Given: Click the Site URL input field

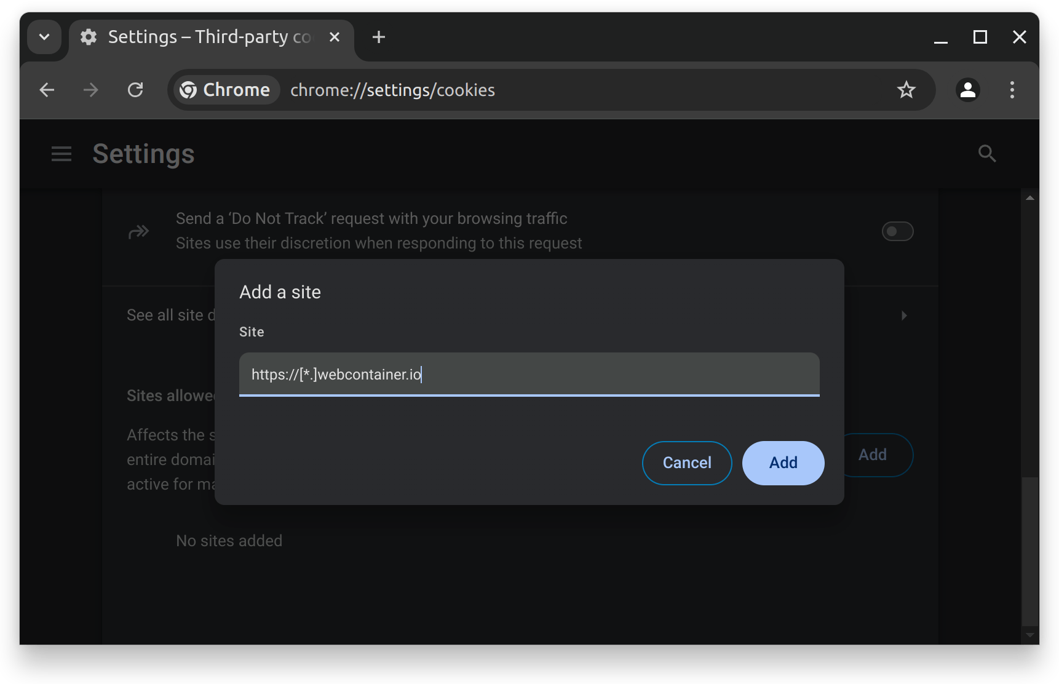Looking at the screenshot, I should [x=529, y=374].
